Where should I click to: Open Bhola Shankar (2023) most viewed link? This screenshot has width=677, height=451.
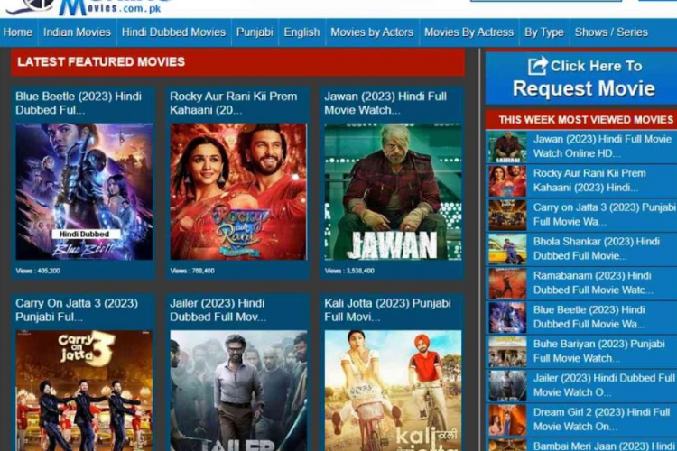pyautogui.click(x=597, y=249)
